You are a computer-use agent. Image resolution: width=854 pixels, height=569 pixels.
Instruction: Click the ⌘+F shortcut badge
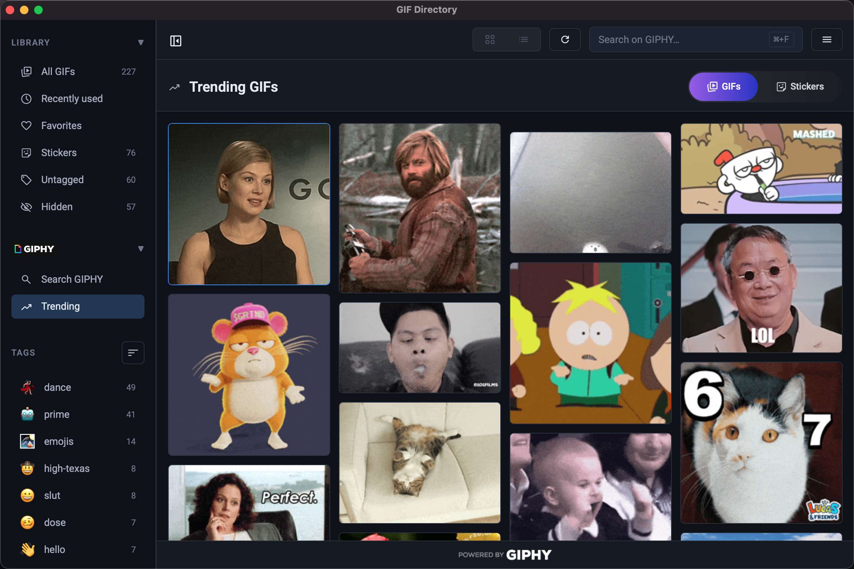pos(781,39)
